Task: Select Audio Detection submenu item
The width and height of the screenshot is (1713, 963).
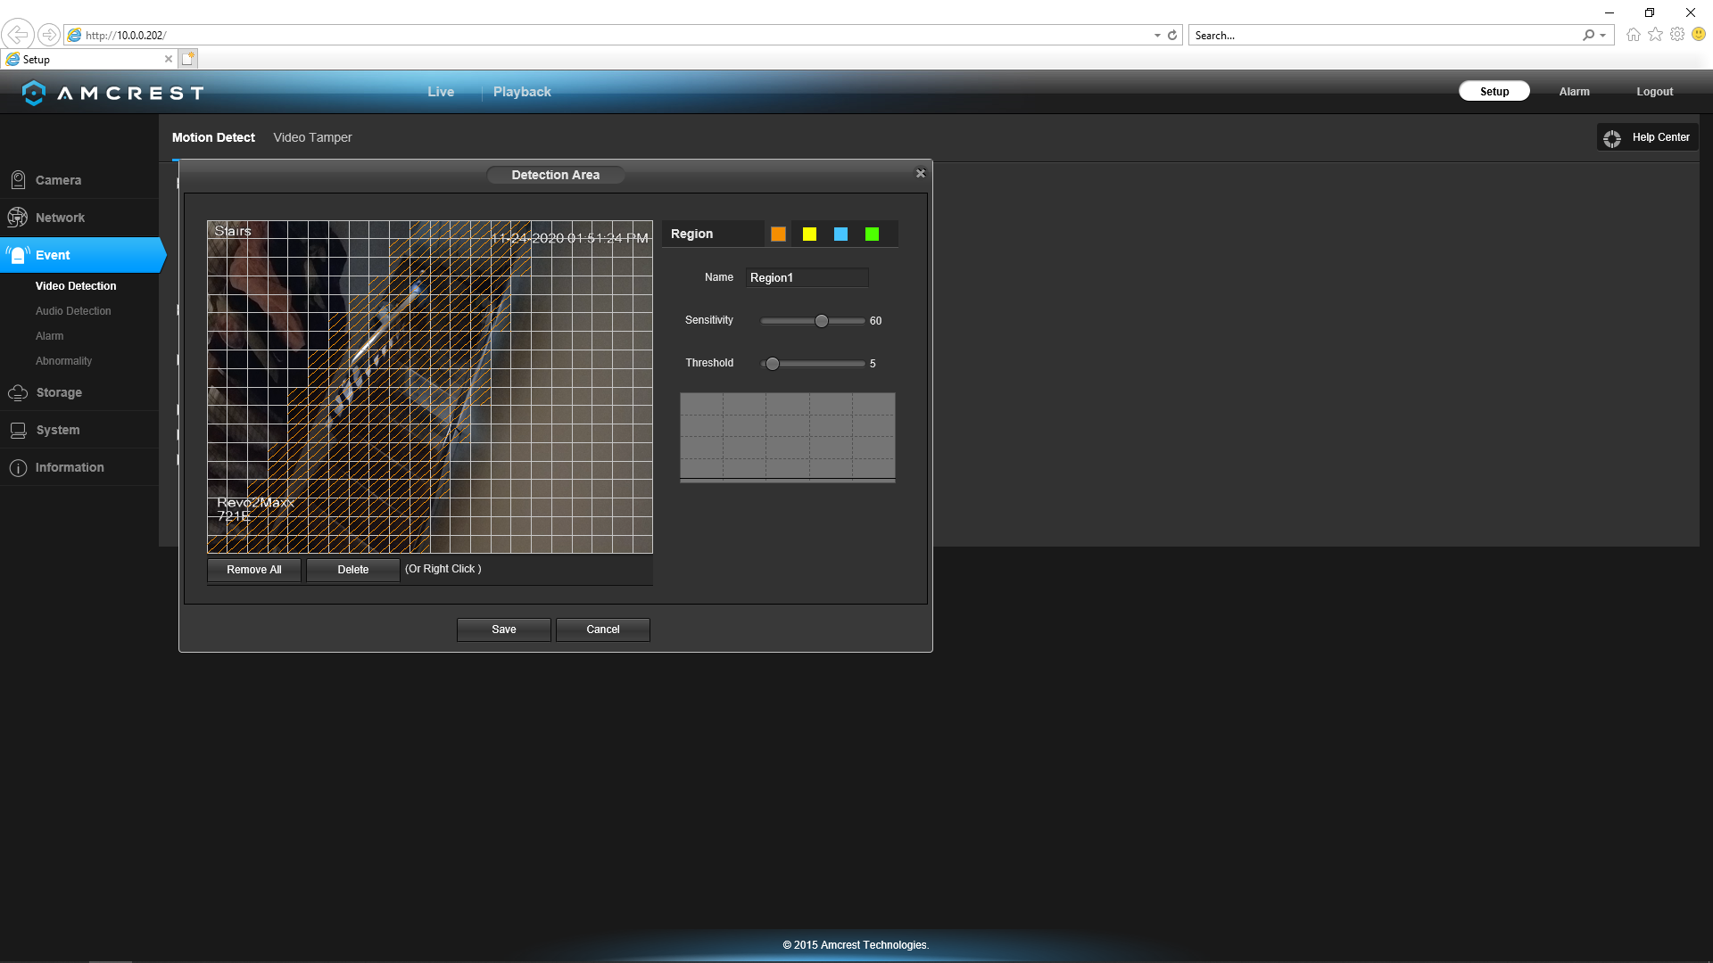Action: 73,311
